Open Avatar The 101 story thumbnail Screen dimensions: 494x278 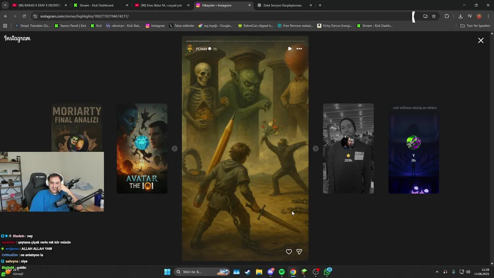click(x=142, y=148)
